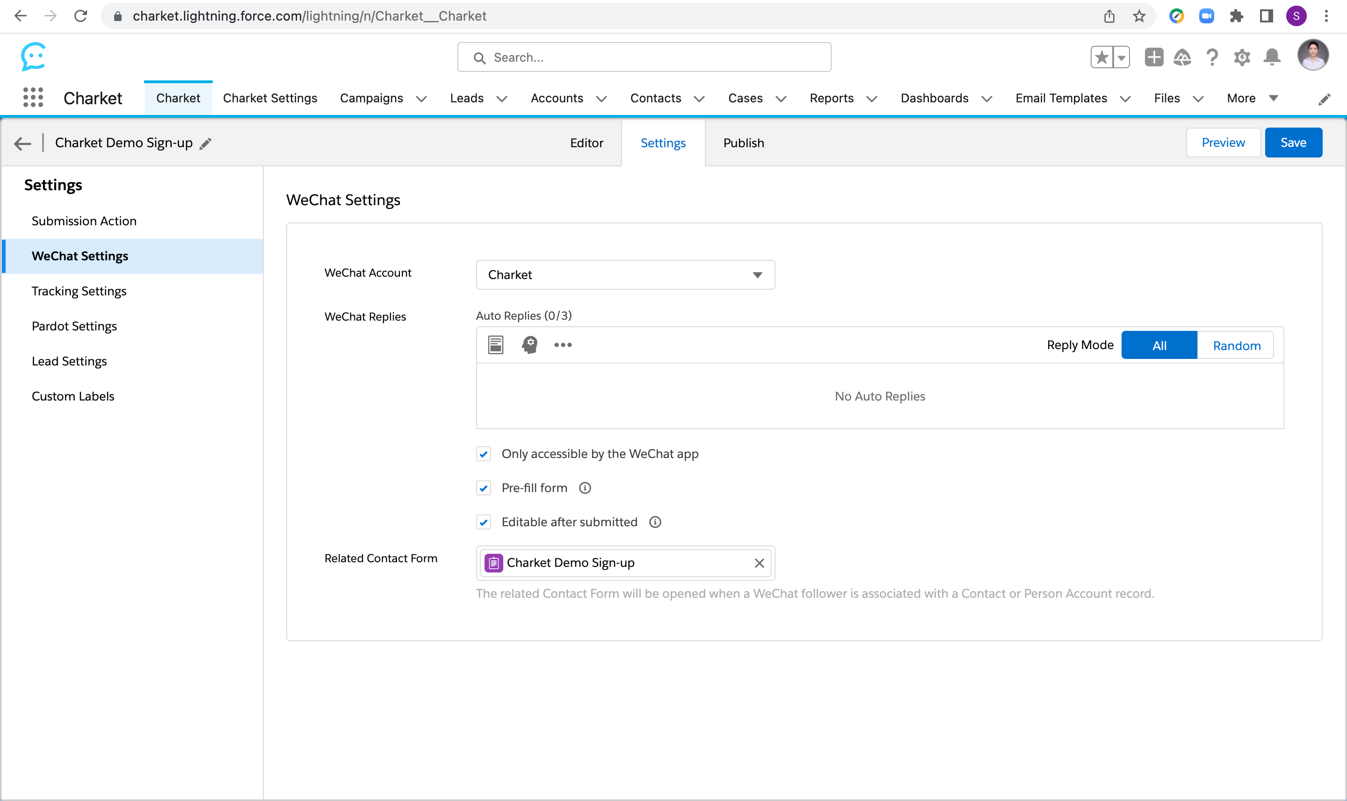
Task: Open Tracking Settings section
Action: coord(79,291)
